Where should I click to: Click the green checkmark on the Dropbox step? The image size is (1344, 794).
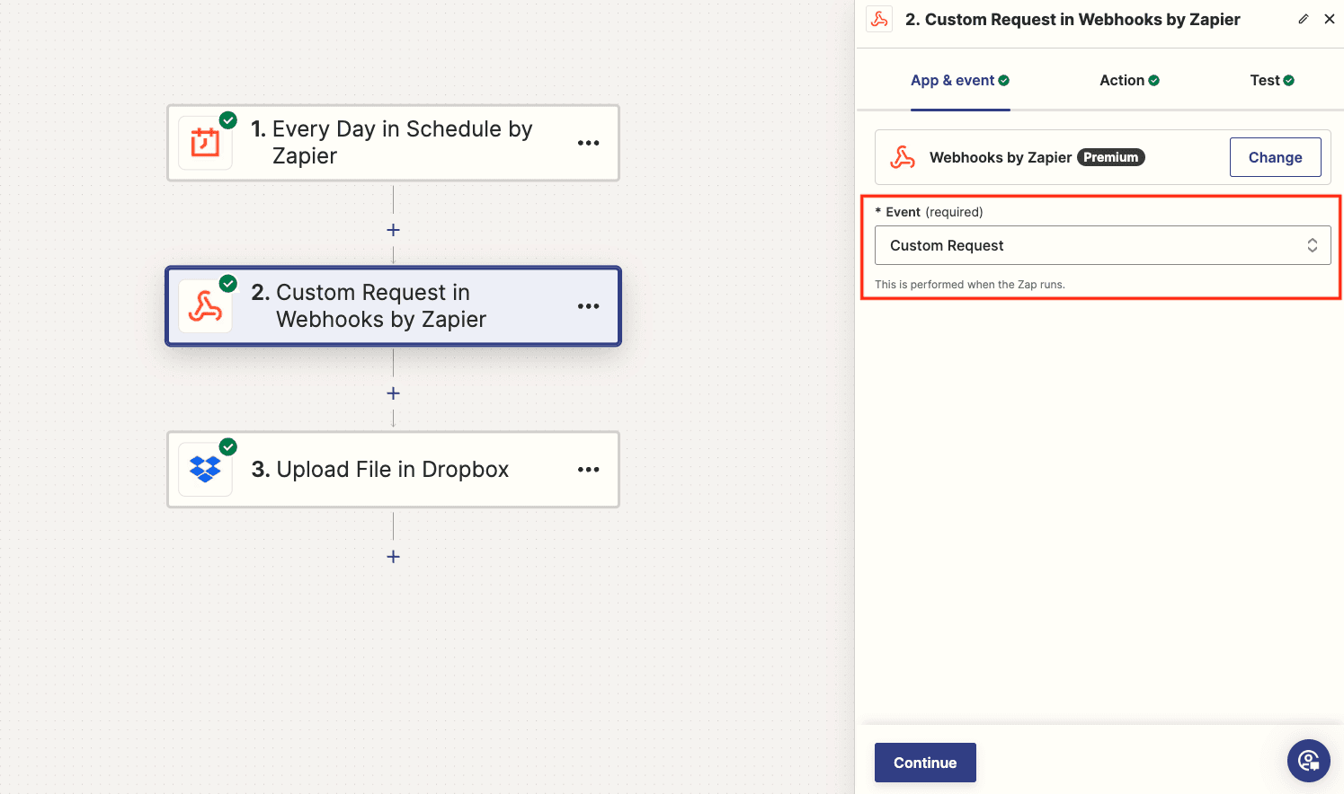coord(228,447)
